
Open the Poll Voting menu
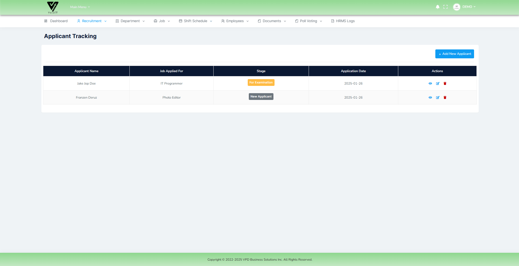tap(308, 21)
